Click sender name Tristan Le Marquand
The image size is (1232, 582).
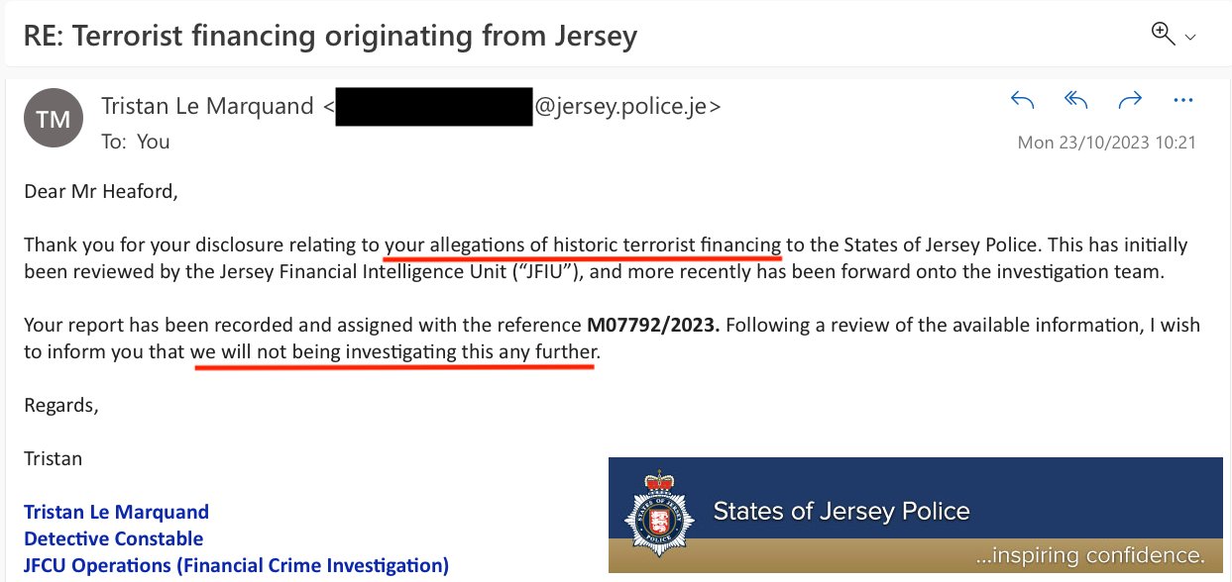click(x=208, y=106)
